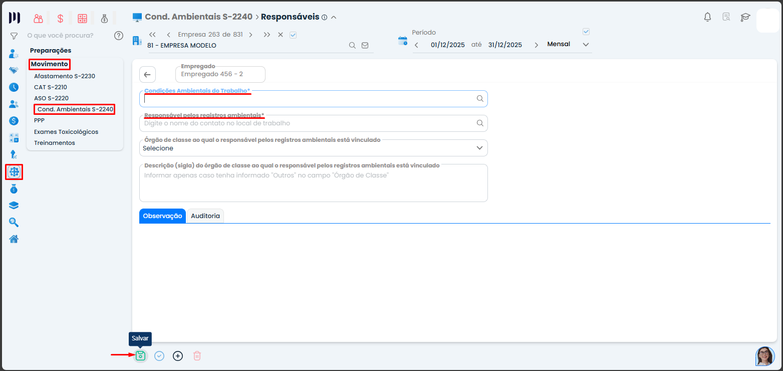
Task: Go to next company arrow
Action: (250, 35)
